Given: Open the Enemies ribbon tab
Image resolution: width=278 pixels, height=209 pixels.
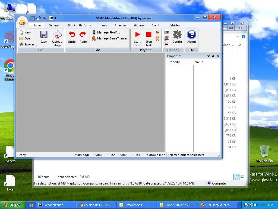Looking at the screenshot, I should pyautogui.click(x=120, y=25).
